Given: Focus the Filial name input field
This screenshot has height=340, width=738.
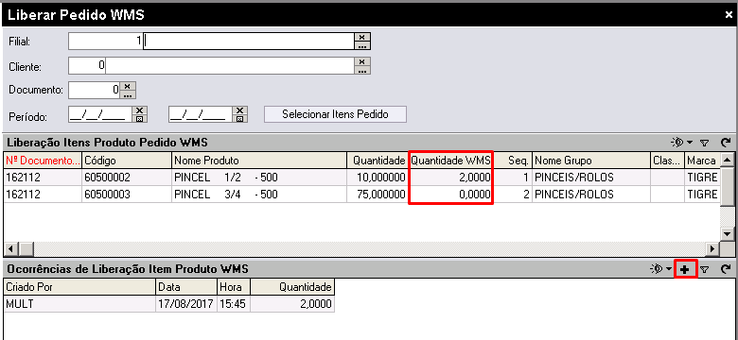Looking at the screenshot, I should tap(249, 41).
